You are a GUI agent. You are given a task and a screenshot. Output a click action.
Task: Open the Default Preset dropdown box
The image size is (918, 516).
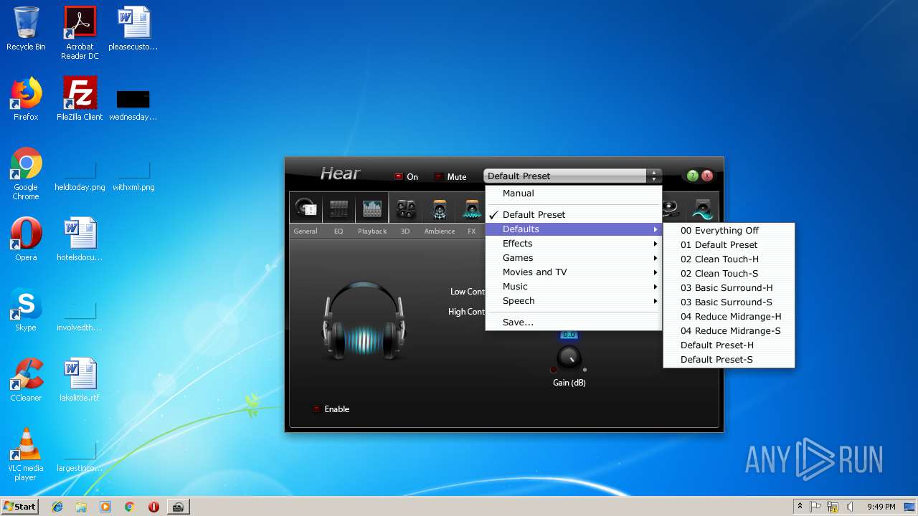tap(566, 176)
